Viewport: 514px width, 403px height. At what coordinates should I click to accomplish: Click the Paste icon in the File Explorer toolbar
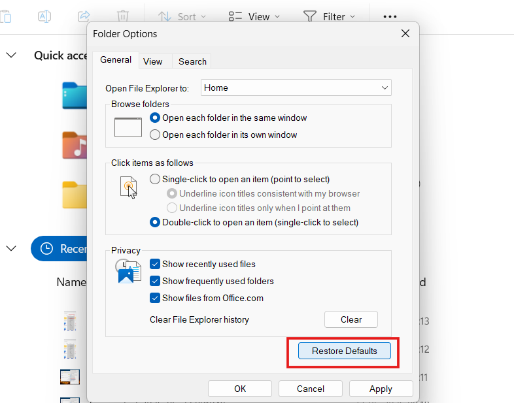click(x=6, y=16)
